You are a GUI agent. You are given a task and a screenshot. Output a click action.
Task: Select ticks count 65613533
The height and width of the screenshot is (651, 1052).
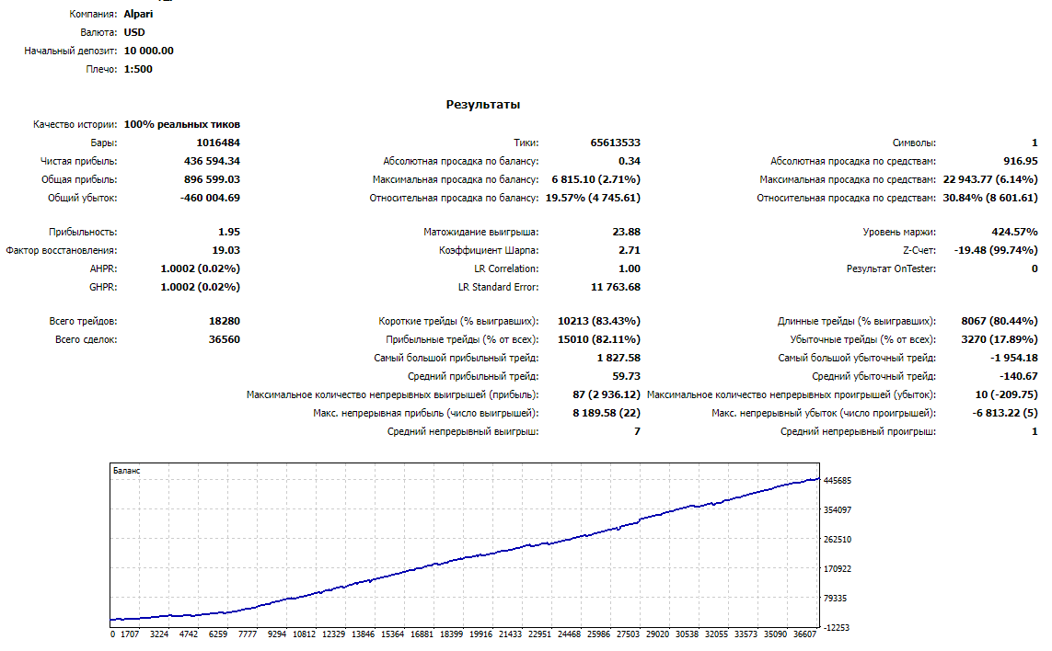(x=615, y=143)
